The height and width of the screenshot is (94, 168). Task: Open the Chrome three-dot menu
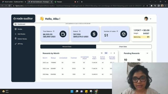[x=166, y=6]
